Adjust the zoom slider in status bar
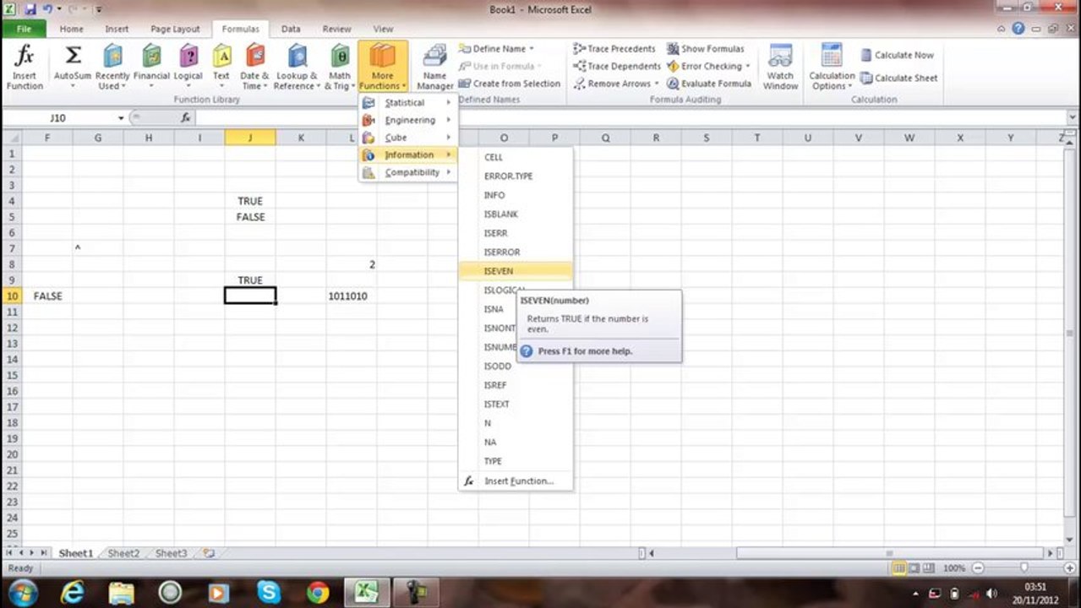Viewport: 1081px width, 608px height. point(1024,568)
